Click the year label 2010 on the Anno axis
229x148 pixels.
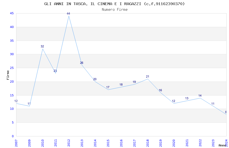pos(43,143)
